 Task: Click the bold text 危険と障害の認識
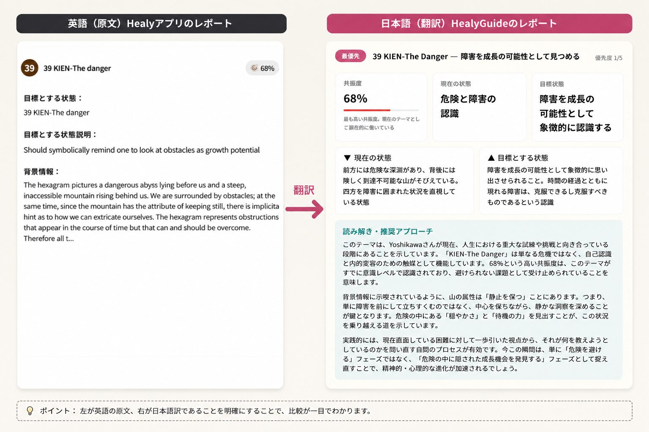click(x=468, y=106)
